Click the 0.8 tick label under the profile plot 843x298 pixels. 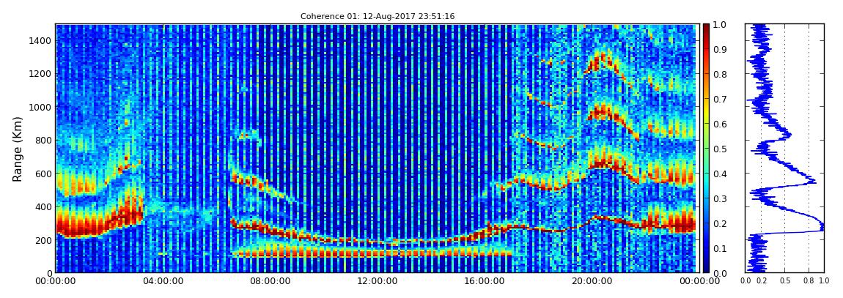809,281
